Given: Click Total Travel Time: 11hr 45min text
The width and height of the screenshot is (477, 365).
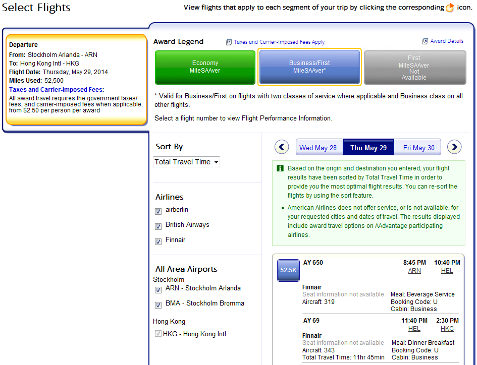Looking at the screenshot, I should (x=343, y=357).
